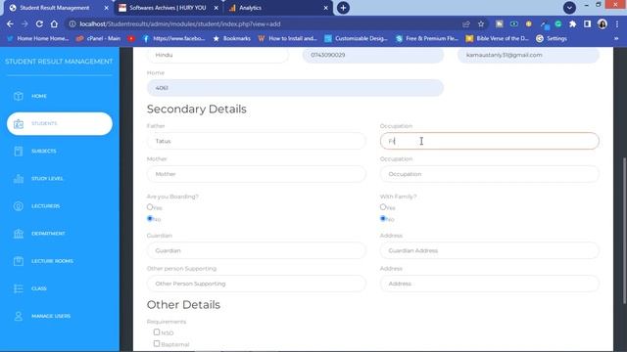Click the Study Level bar chart icon
This screenshot has width=627, height=352.
(x=19, y=178)
